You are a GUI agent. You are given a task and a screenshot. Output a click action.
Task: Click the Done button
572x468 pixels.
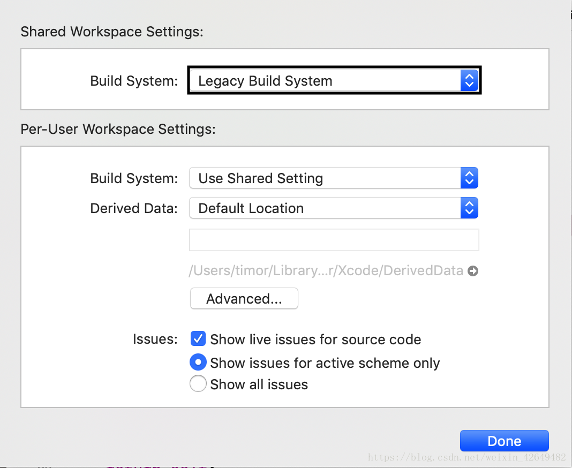tap(504, 441)
